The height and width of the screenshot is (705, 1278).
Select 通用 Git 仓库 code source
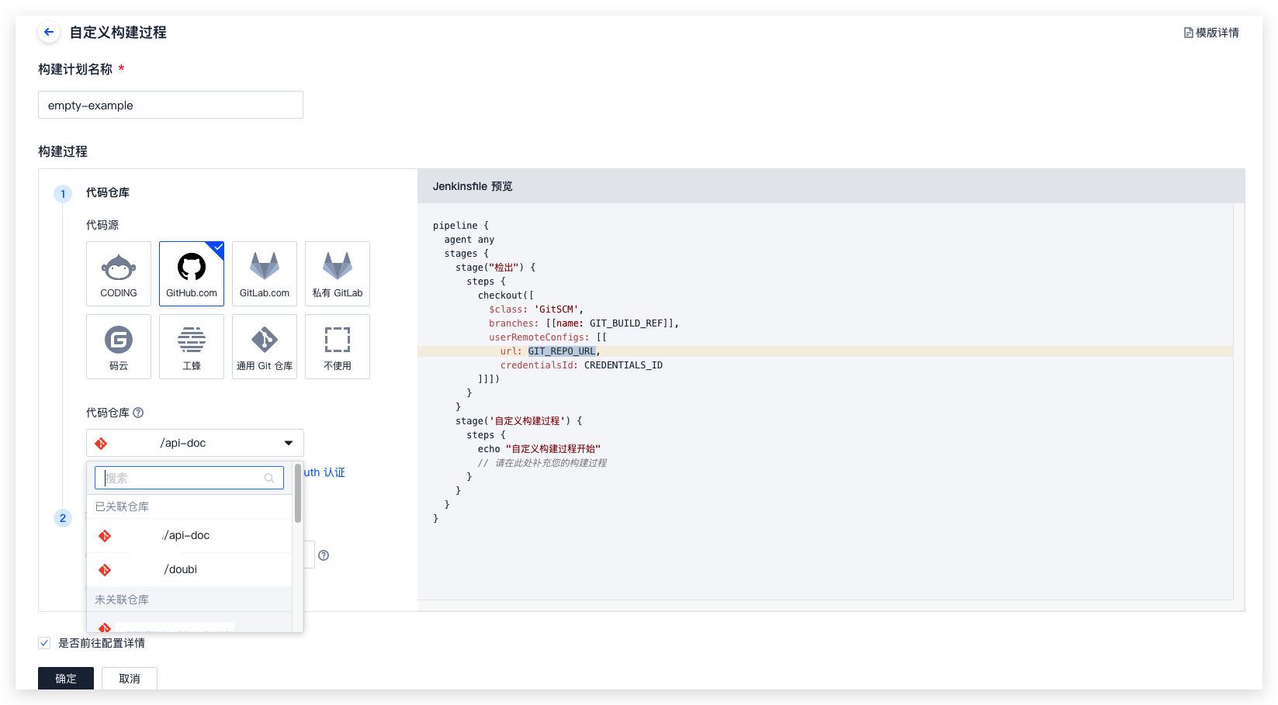[x=265, y=347]
